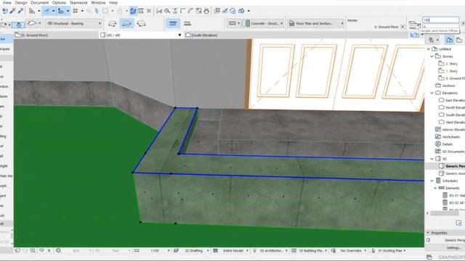
Task: Open the Design menu
Action: pyautogui.click(x=21, y=3)
